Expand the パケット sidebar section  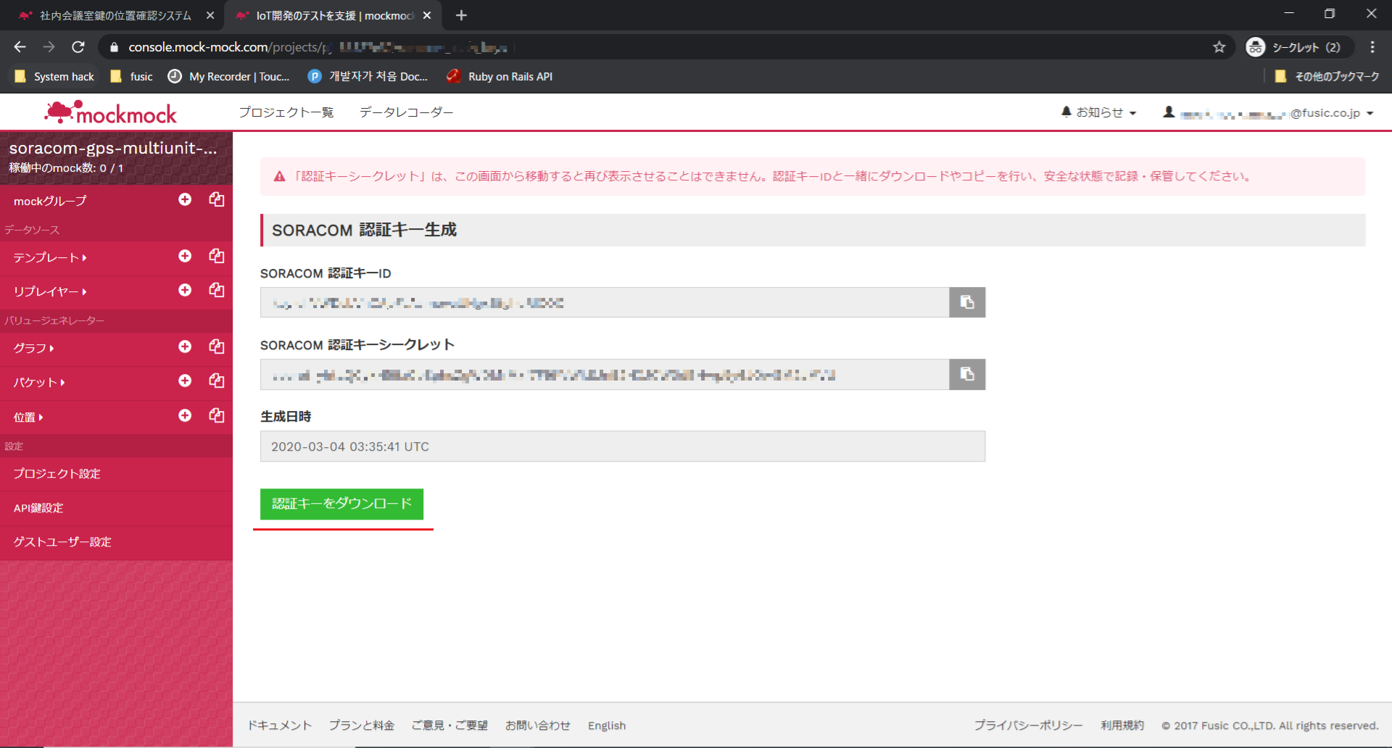pos(39,382)
